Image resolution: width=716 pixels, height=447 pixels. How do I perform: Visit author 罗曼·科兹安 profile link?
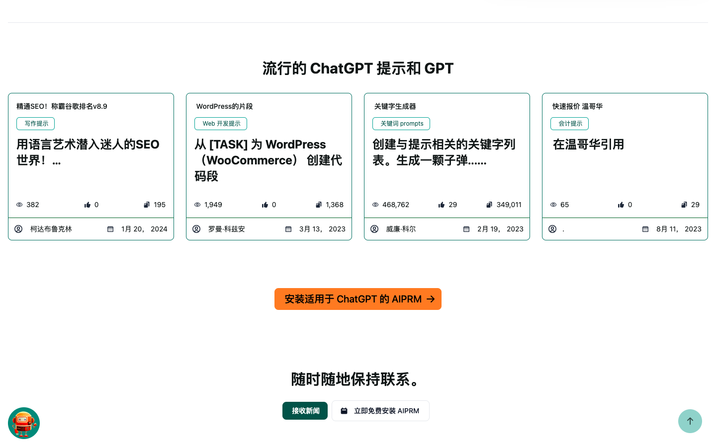coord(226,229)
